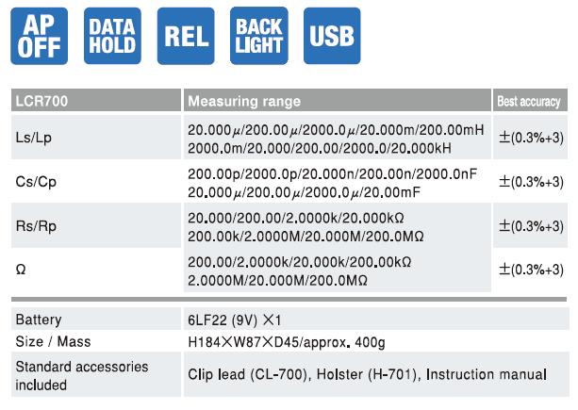Viewport: 578px width, 410px height.
Task: Click the Standard accessories included label
Action: (82, 375)
